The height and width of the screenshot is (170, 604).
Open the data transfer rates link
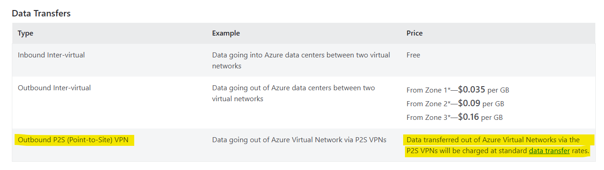point(549,151)
